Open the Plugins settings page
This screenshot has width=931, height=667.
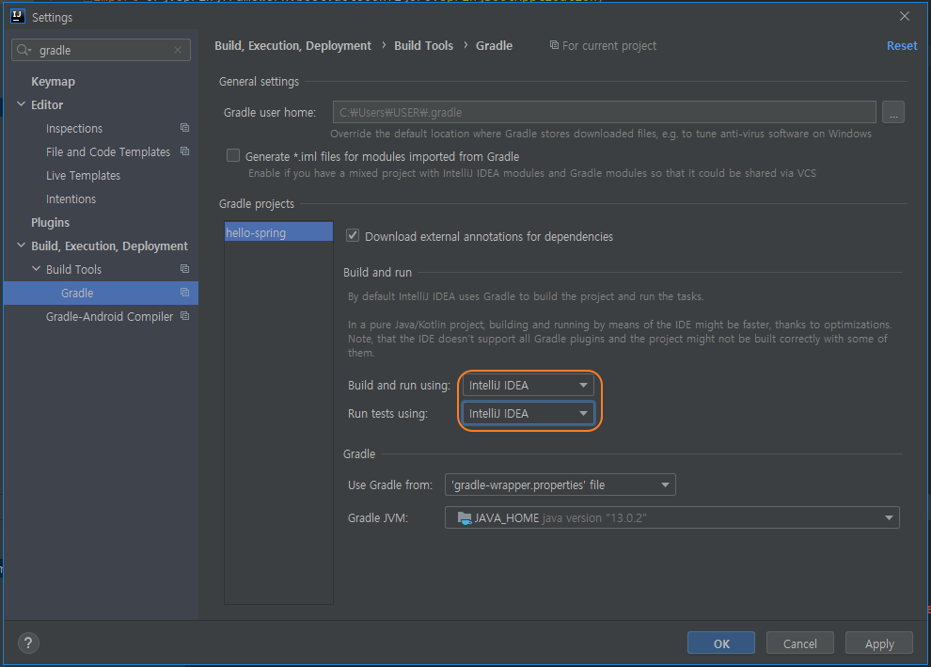50,222
